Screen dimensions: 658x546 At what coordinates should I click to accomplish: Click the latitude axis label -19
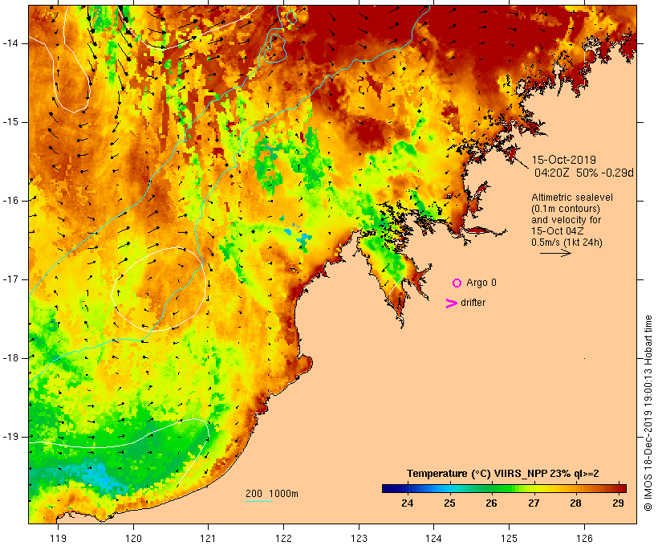[10, 437]
